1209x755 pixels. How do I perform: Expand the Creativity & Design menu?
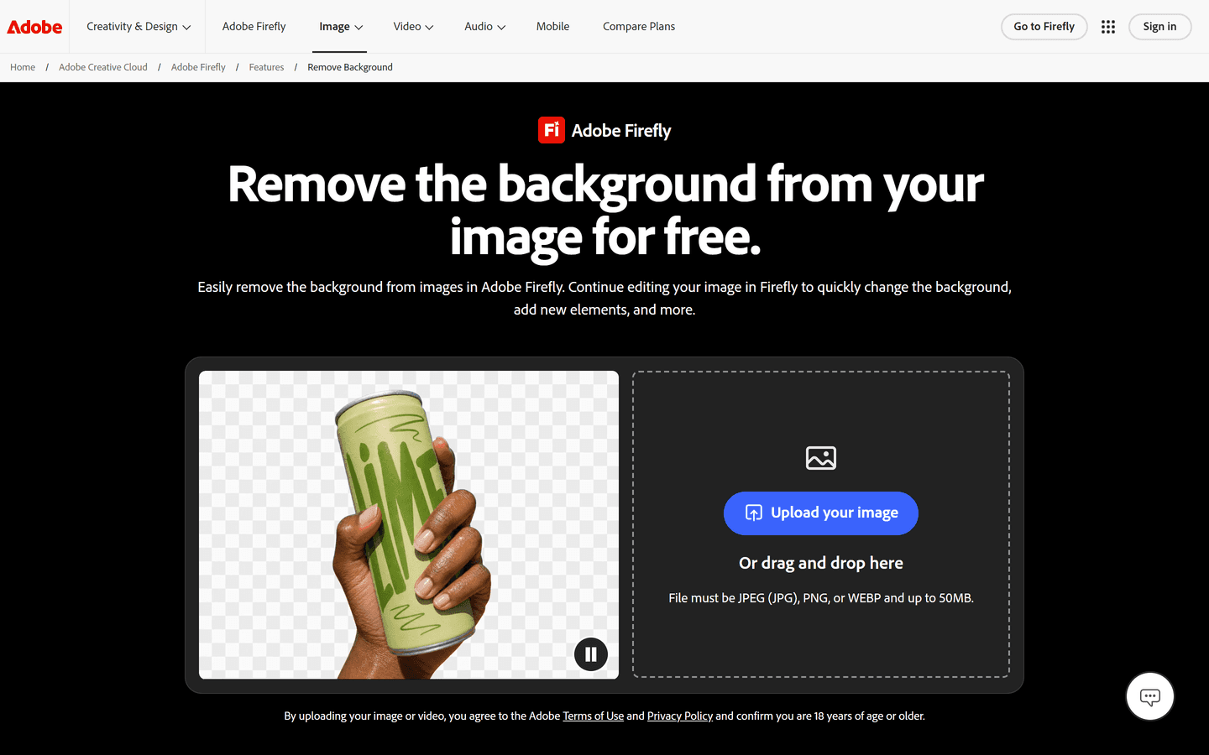139,27
